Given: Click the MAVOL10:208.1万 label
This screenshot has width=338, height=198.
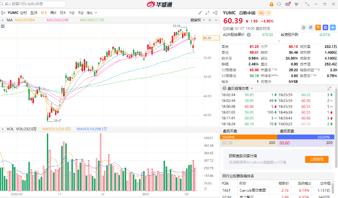Looking at the screenshot, I should coord(92,129).
